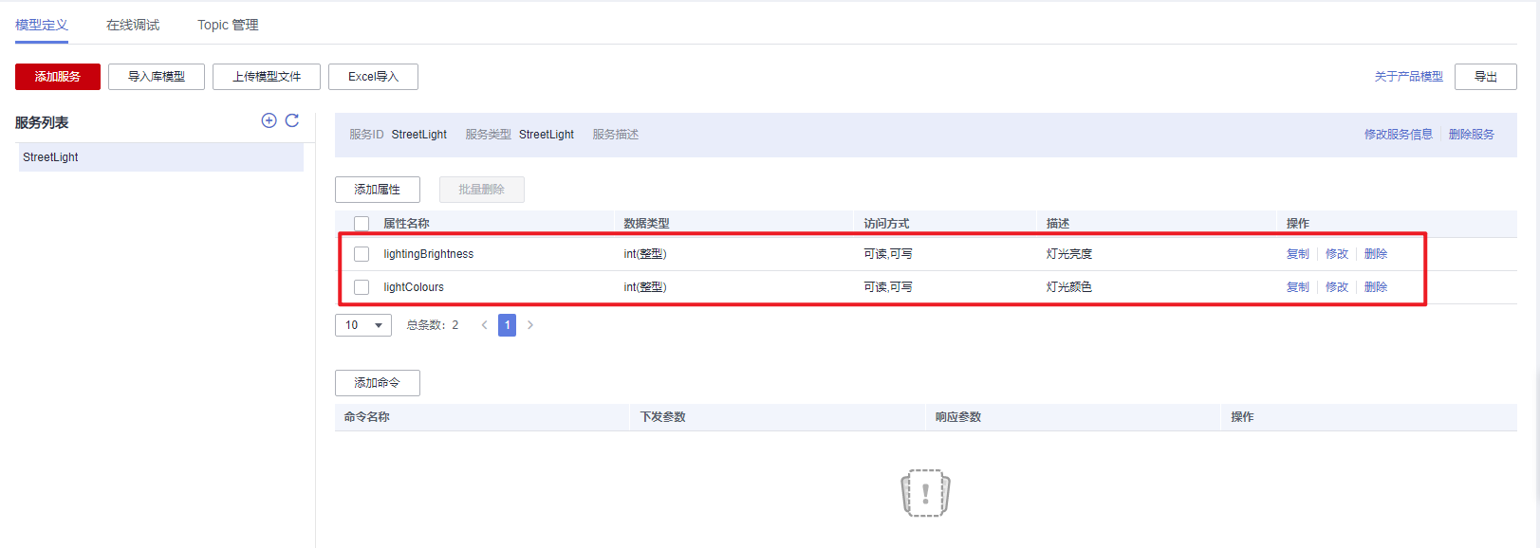Viewport: 1540px width, 548px height.
Task: Open the Topic 管理 tab
Action: (x=228, y=25)
